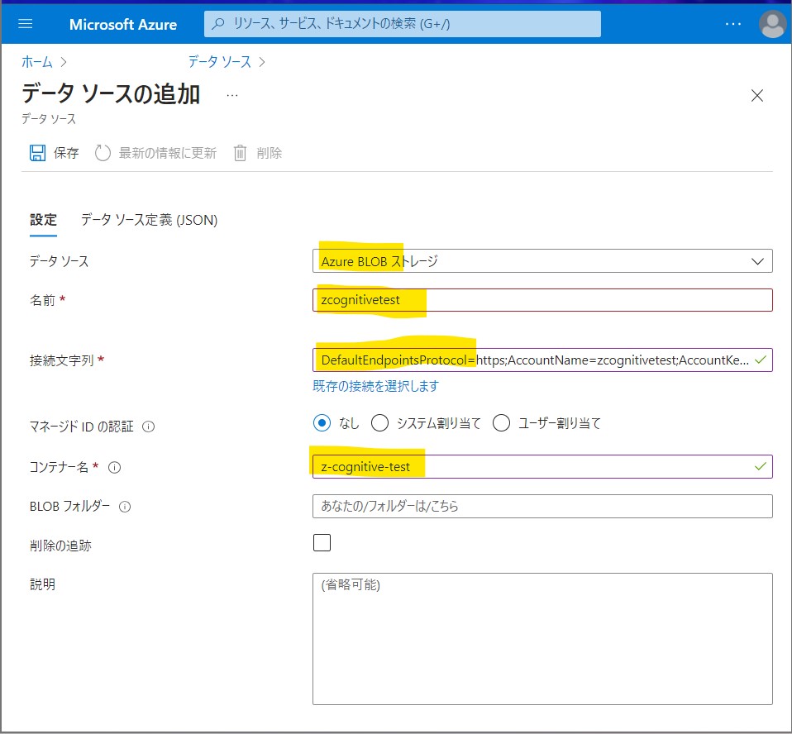Go to ホーム breadcrumb

coord(37,62)
